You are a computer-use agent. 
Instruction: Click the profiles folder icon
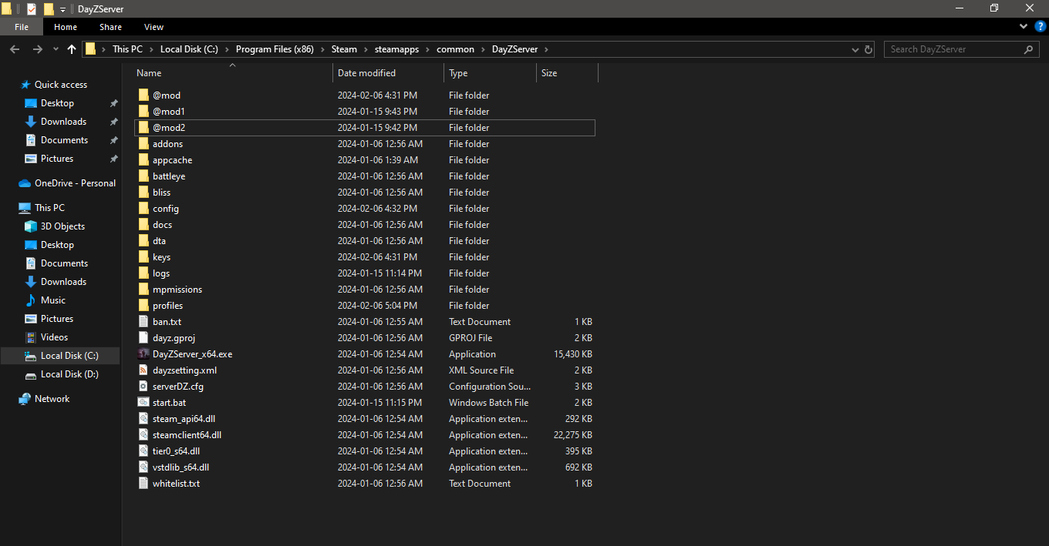coord(143,306)
